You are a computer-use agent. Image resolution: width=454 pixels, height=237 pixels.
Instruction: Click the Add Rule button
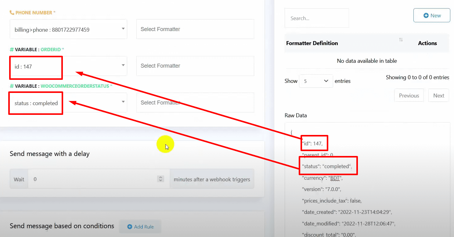point(140,227)
